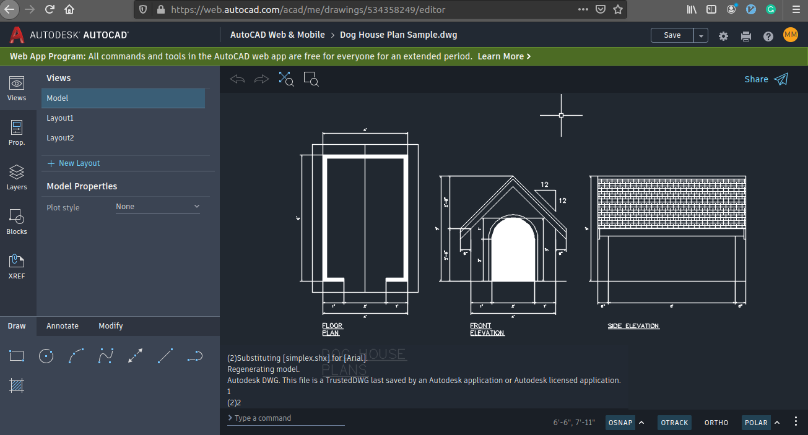
Task: Open the Save button dropdown arrow
Action: (700, 35)
